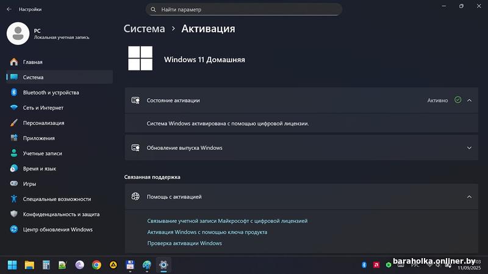The width and height of the screenshot is (488, 274).
Task: Click the Помощь с активацией globe icon
Action: click(135, 196)
